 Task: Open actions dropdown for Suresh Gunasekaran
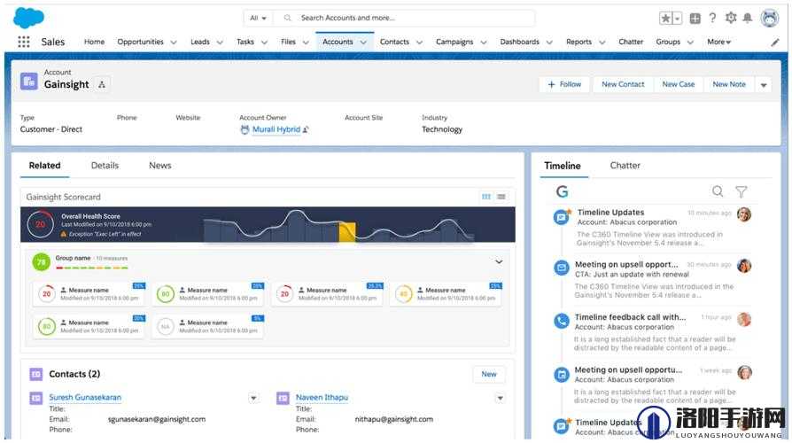253,398
